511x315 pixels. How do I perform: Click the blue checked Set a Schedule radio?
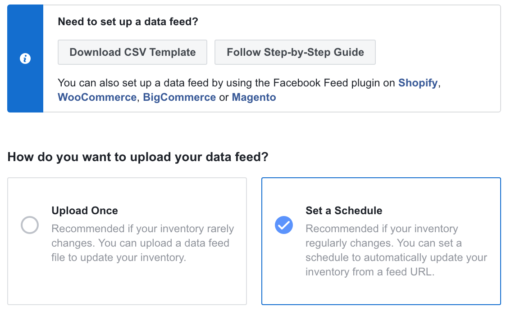[x=284, y=225]
